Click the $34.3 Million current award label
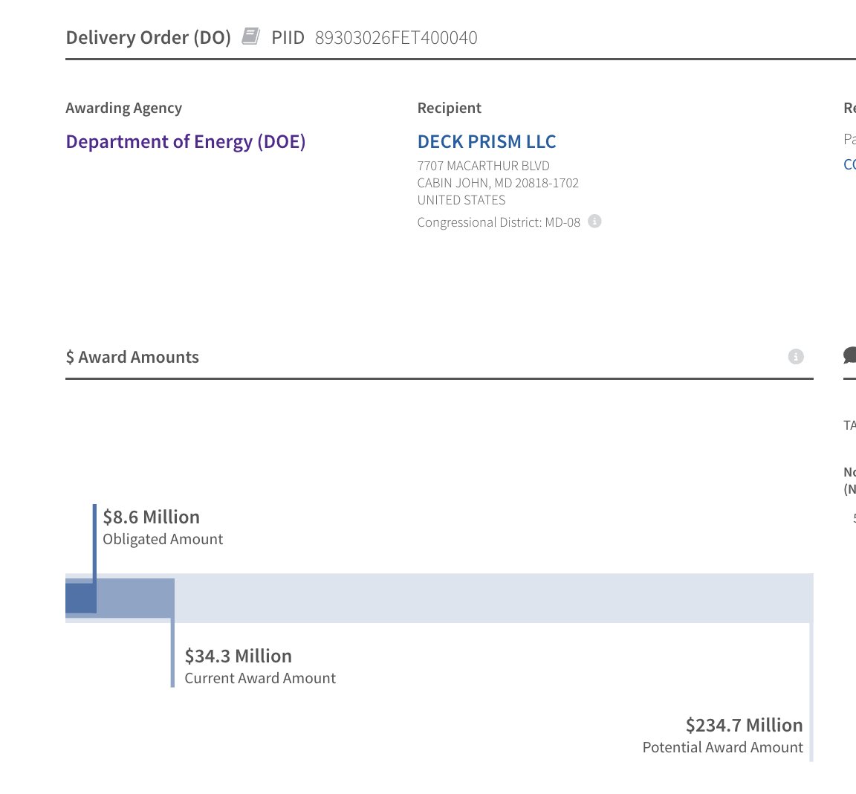856x794 pixels. 239,656
